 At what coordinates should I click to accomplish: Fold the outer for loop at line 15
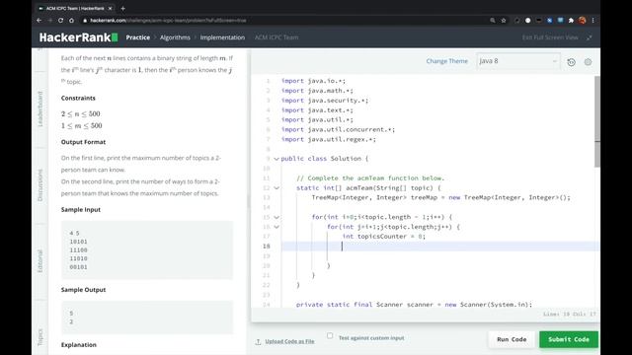[276, 217]
